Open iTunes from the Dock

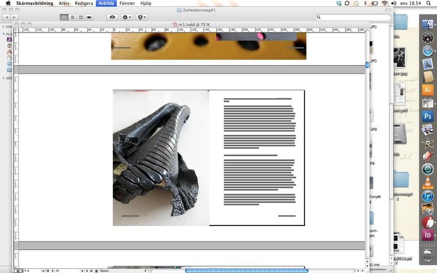tap(428, 196)
